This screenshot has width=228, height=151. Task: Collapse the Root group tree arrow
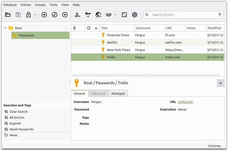point(5,28)
